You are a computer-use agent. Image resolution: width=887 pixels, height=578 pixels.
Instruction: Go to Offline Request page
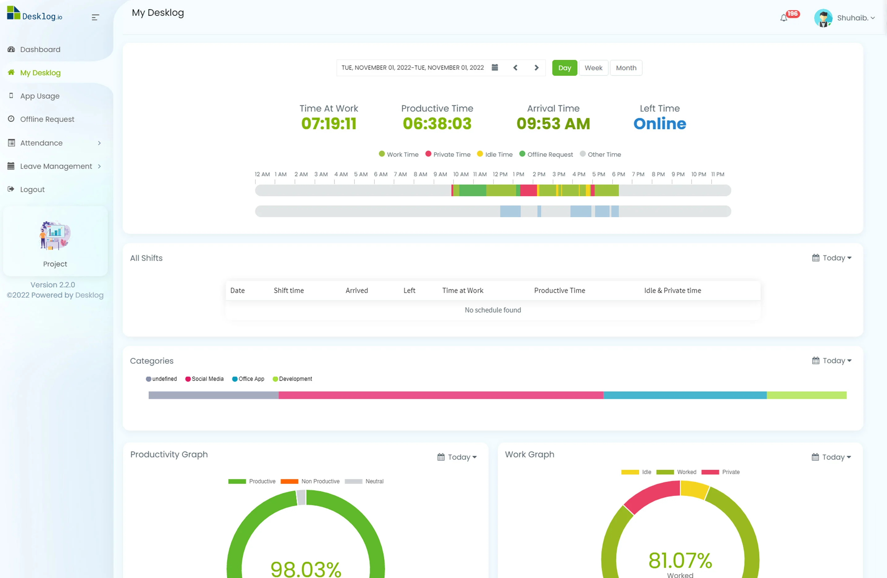pos(47,119)
